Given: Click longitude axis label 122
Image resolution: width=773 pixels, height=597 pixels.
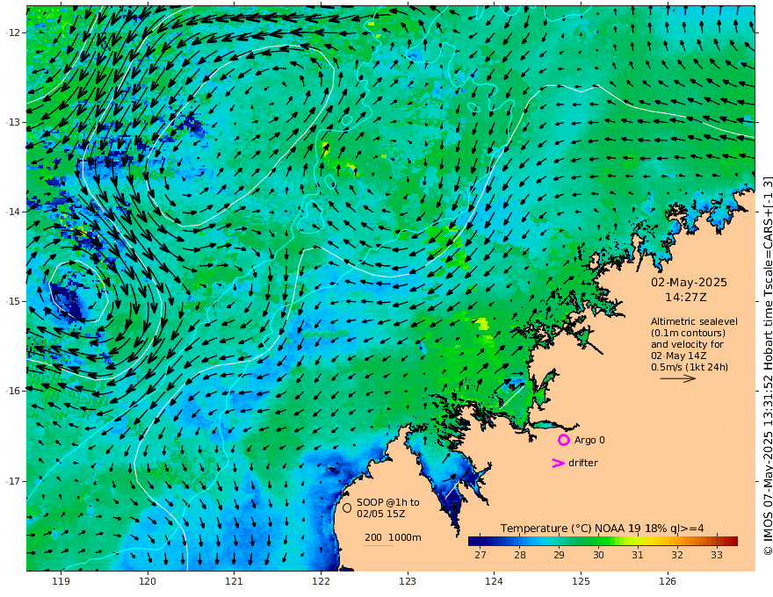Looking at the screenshot, I should (x=321, y=582).
